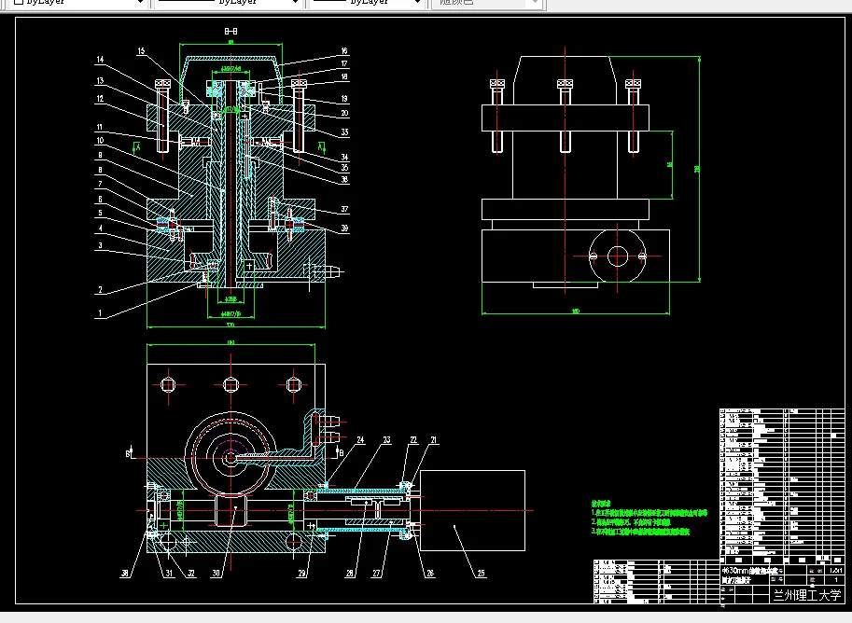Select part callout number 17
This screenshot has width=852, height=623.
(x=344, y=63)
